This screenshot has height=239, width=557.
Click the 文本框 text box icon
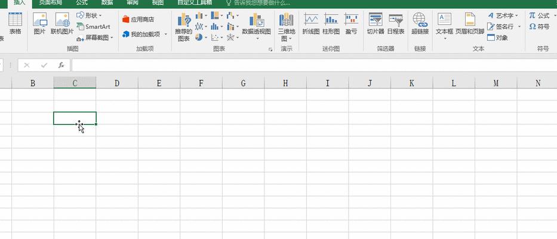pyautogui.click(x=444, y=20)
